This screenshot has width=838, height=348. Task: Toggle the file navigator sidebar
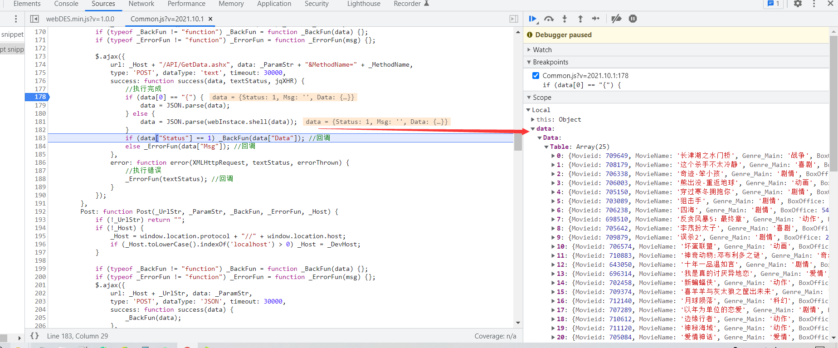(x=34, y=19)
